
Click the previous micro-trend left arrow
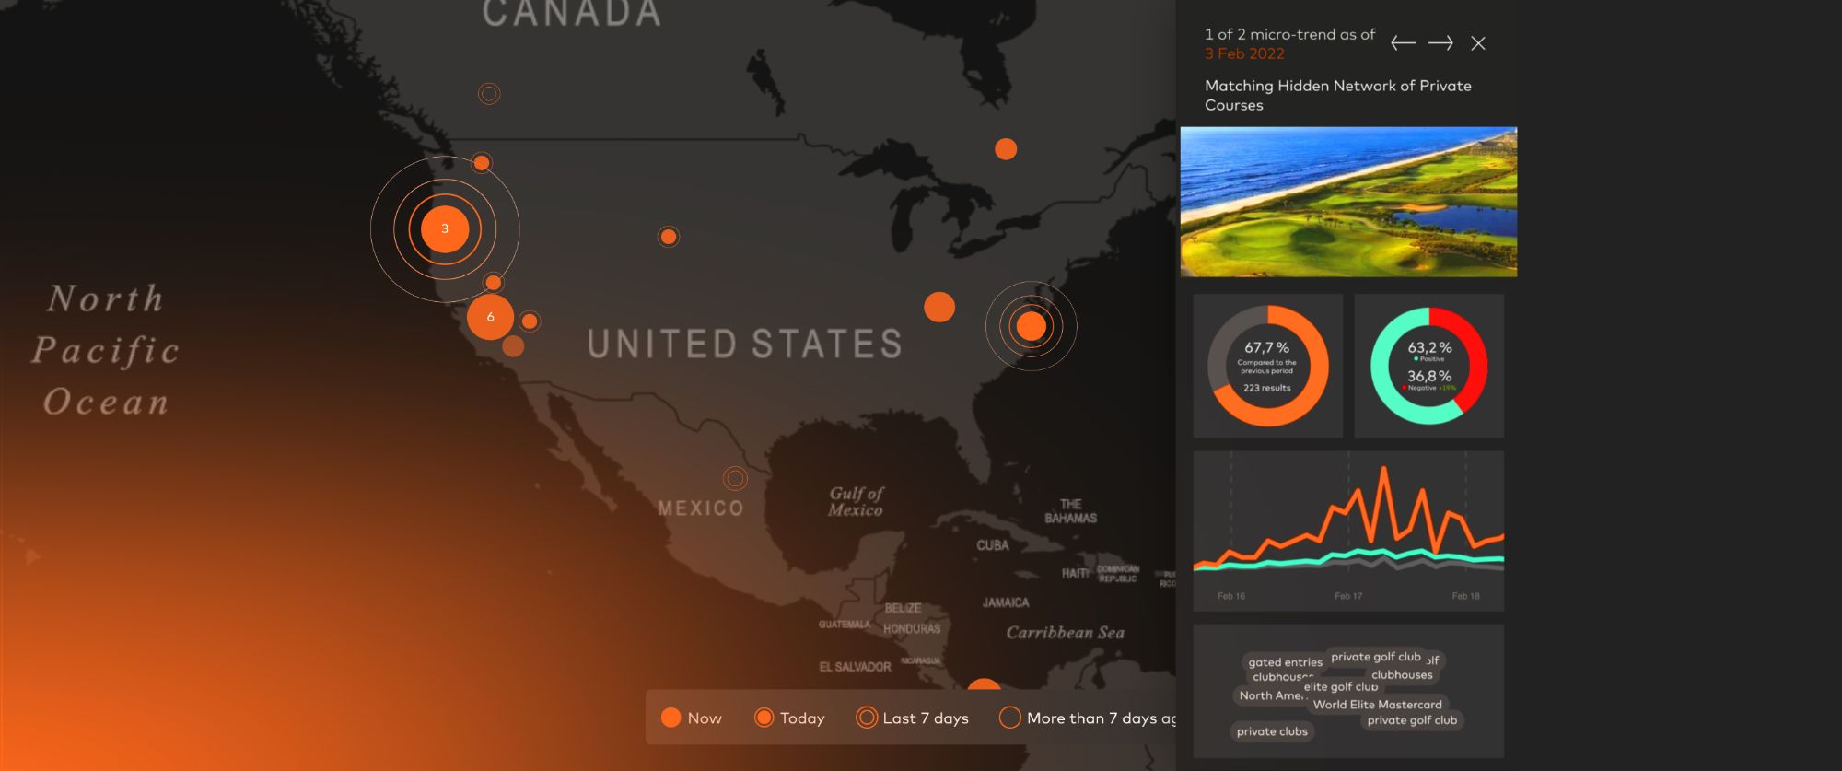point(1403,43)
